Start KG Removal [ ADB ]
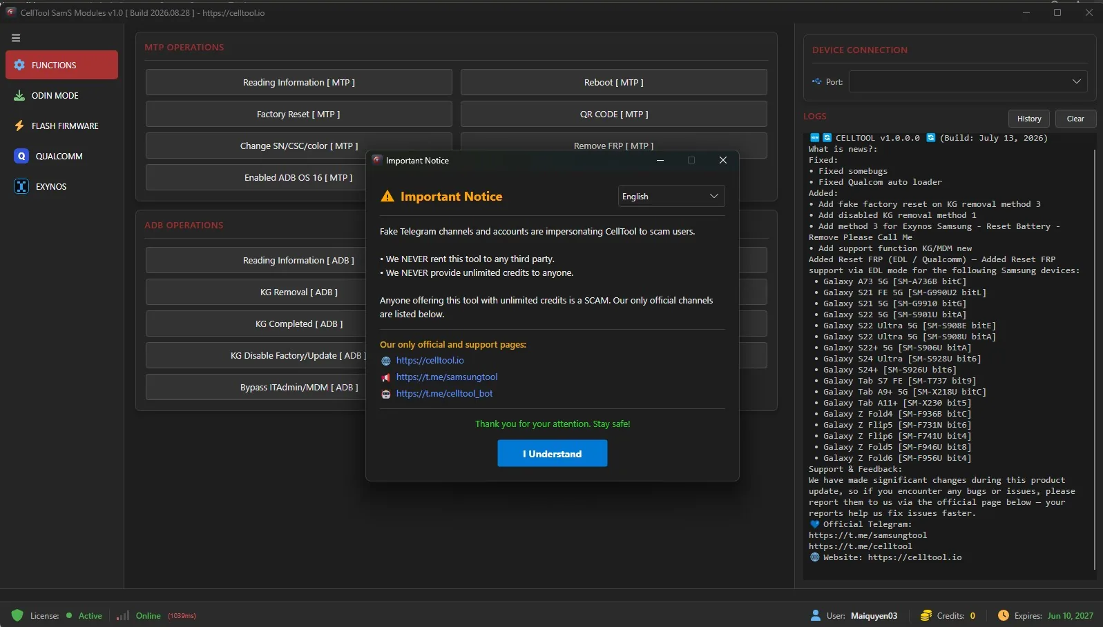 (x=256, y=292)
